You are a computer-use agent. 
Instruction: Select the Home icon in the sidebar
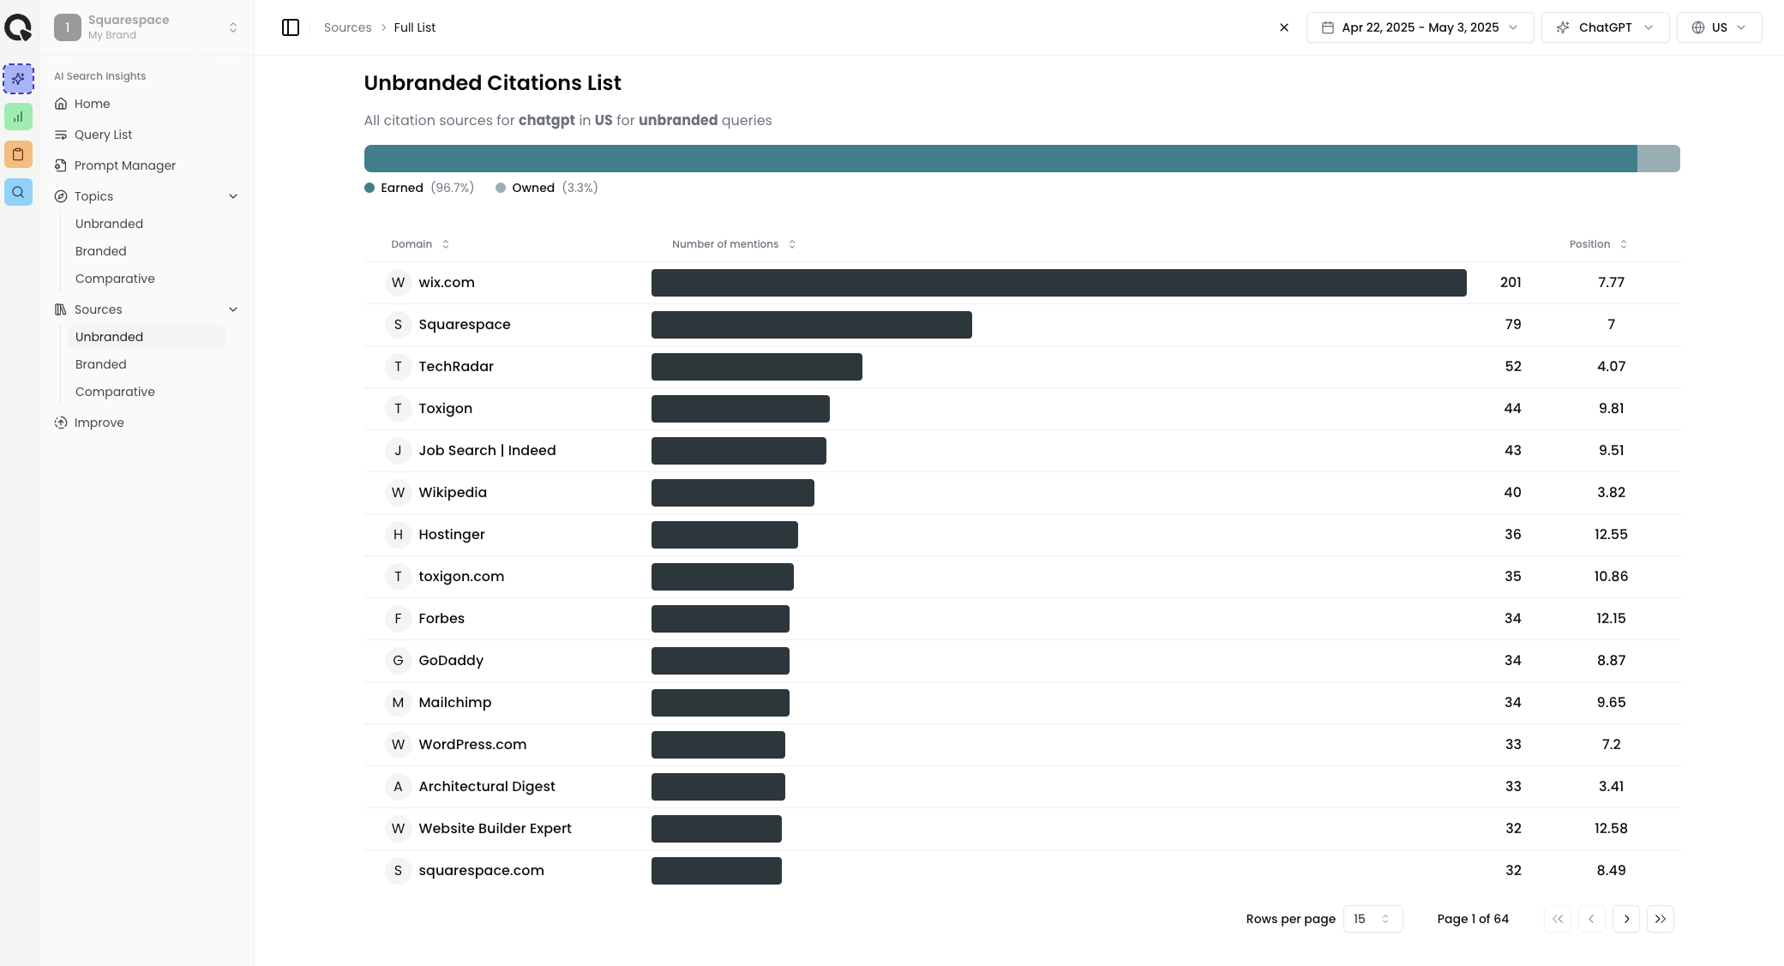click(x=61, y=104)
